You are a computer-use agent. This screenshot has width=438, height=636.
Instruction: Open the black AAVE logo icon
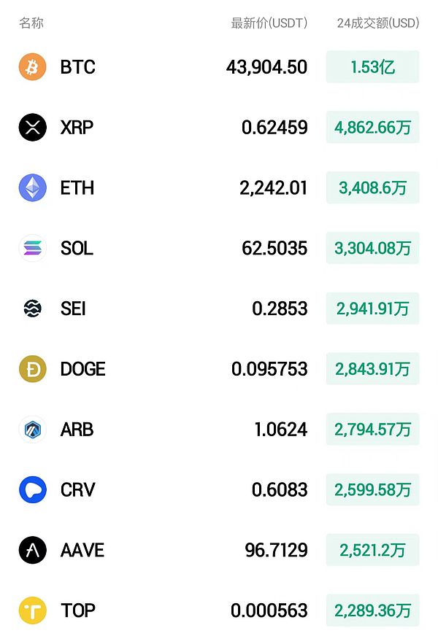click(32, 550)
